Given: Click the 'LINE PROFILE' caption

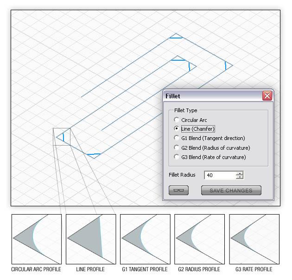Looking at the screenshot, I should [90, 269].
